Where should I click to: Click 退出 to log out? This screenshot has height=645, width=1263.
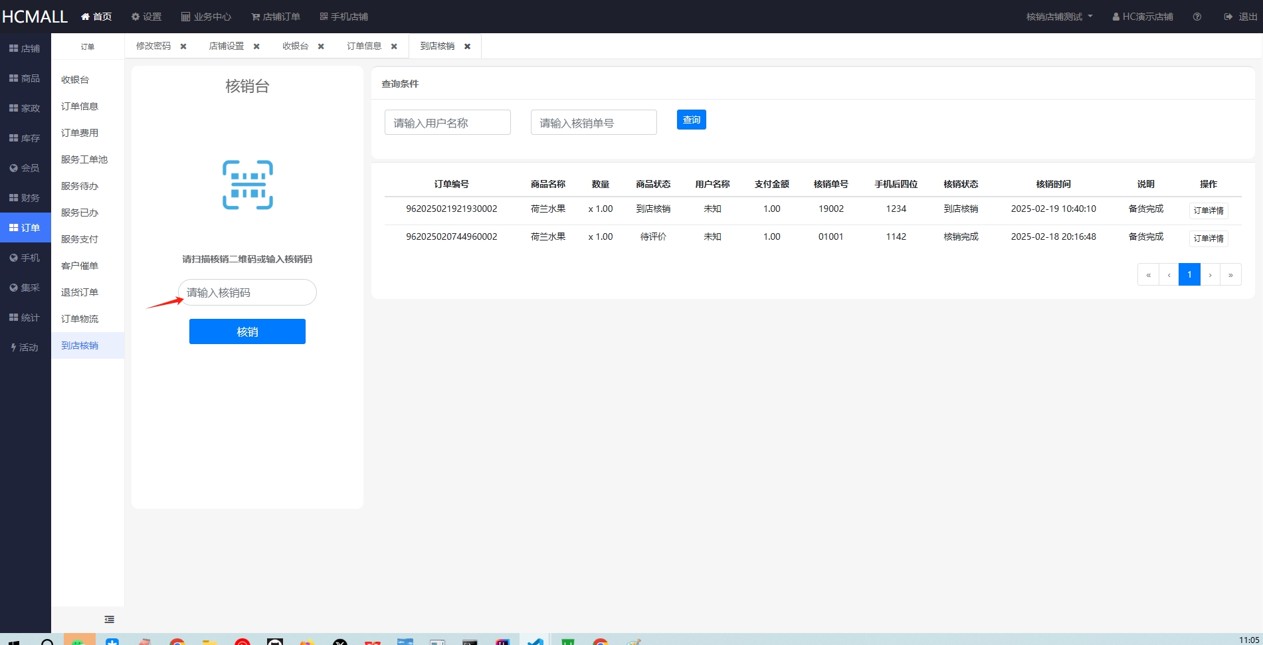coord(1240,17)
